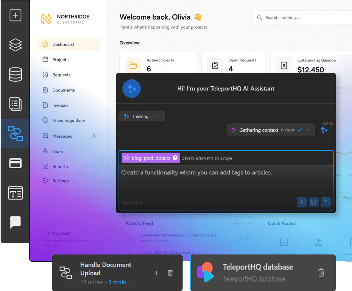Click the Open Requests card
Image resolution: width=352 pixels, height=291 pixels.
pos(234,63)
